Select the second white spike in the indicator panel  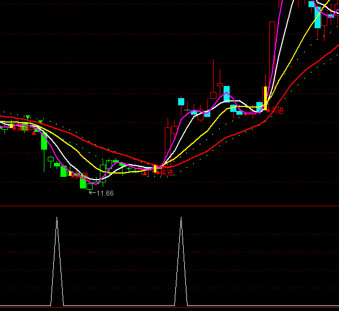click(x=181, y=261)
